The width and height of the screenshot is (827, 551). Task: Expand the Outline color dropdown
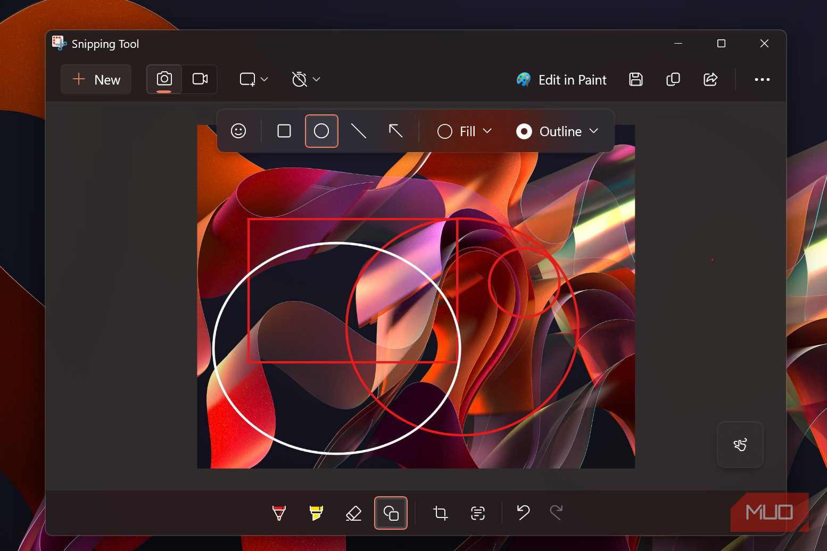click(558, 131)
